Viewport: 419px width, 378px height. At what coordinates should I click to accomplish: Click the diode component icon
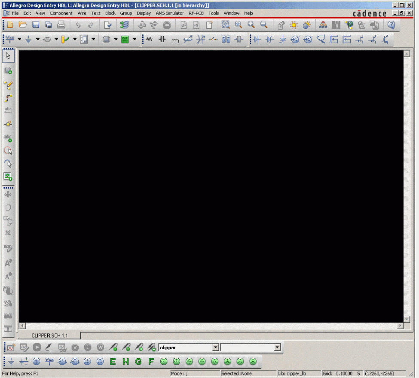point(257,40)
